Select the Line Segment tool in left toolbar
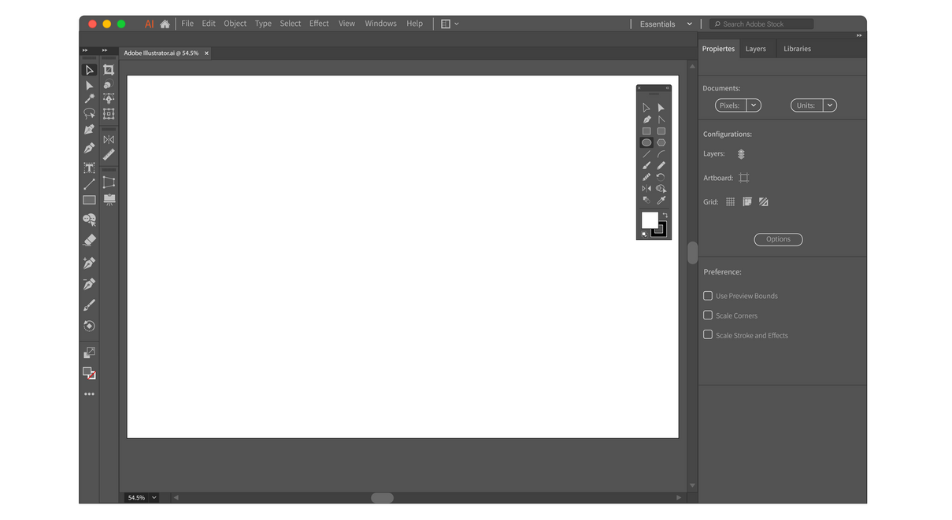 pos(89,184)
